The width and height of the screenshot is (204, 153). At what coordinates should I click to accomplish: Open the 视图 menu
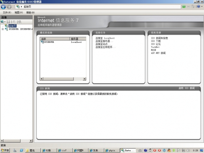point(19,13)
